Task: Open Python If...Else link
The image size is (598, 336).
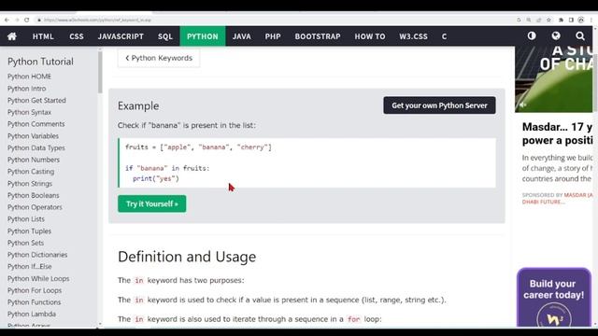Action: point(30,266)
